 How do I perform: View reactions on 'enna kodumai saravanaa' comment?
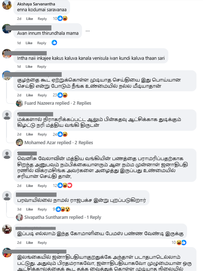pos(60,18)
